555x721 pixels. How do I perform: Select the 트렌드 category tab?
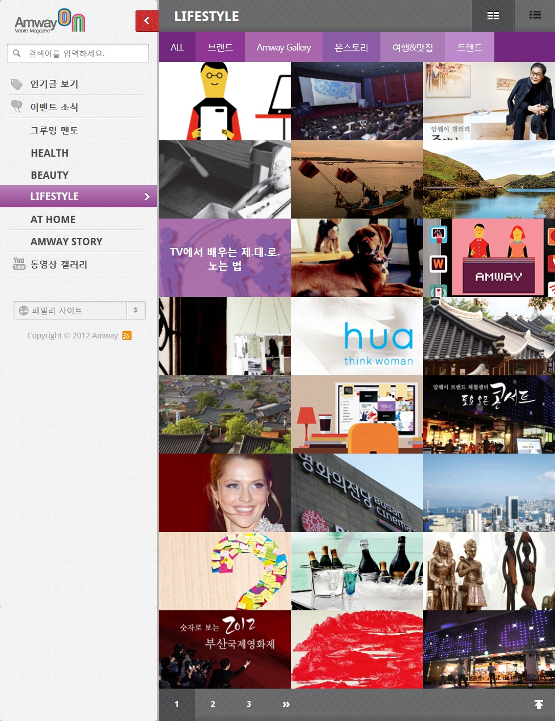(x=469, y=47)
